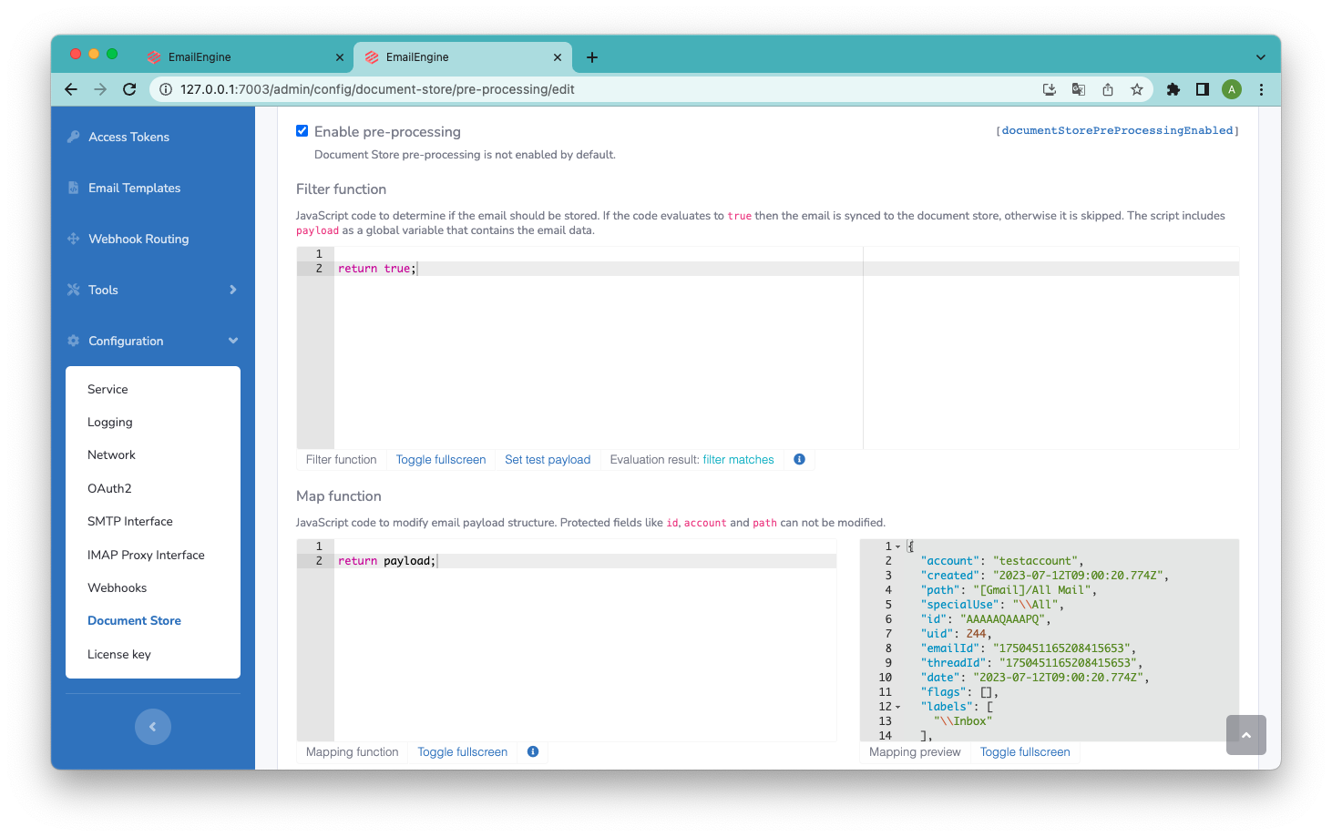Bookmark this page with the star icon

tap(1137, 89)
